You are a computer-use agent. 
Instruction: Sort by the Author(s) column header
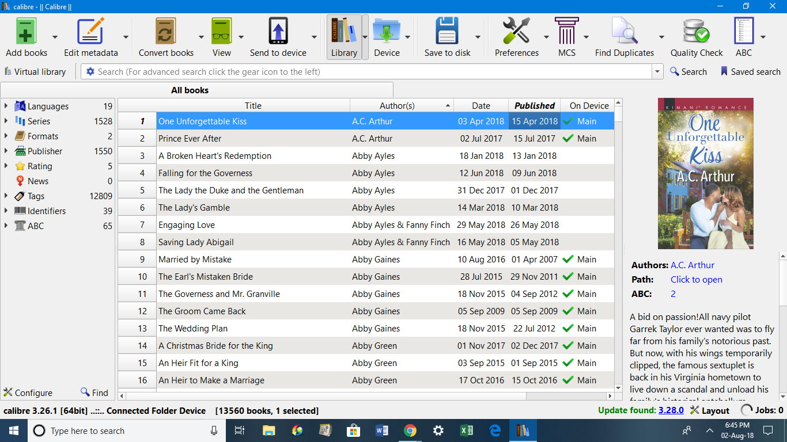[x=402, y=105]
